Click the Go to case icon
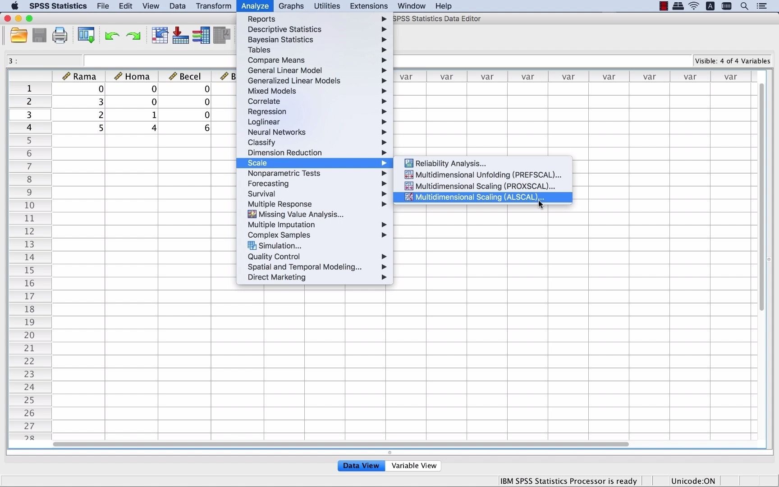This screenshot has width=779, height=487. click(160, 35)
